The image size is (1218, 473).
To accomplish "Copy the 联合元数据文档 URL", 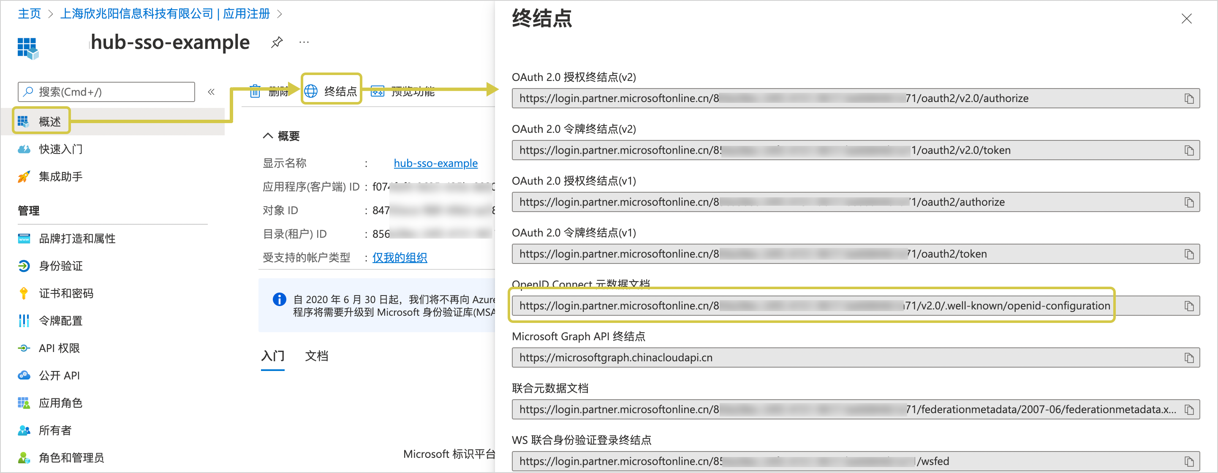I will [1189, 410].
